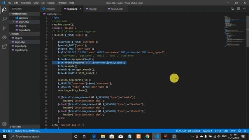249x140 pixels.
Task: Open XAMPP from the taskbar
Action: click(x=139, y=136)
